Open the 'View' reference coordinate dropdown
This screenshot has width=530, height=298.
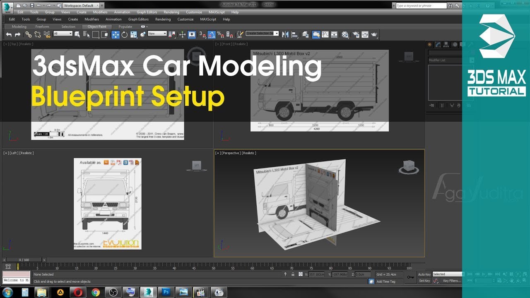point(157,34)
